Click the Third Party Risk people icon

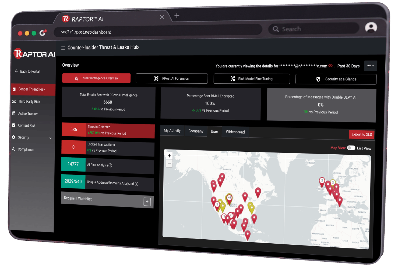(14, 101)
